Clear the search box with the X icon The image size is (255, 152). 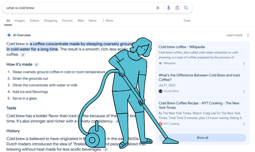158,8
